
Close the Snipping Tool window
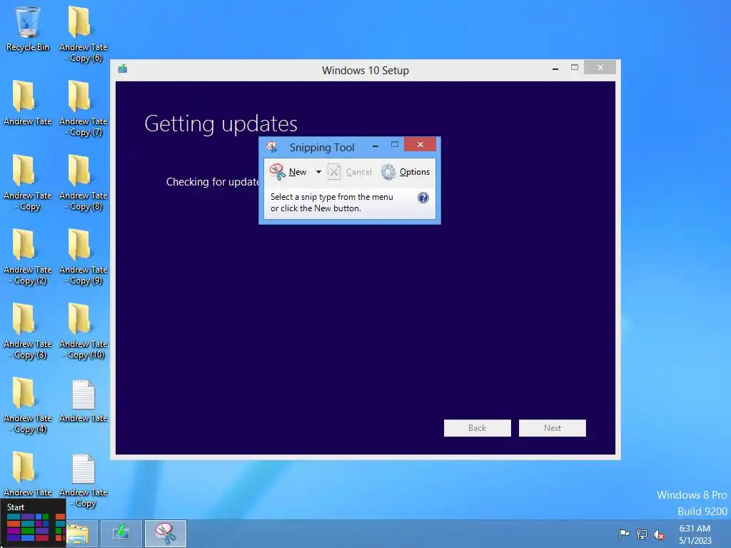click(420, 144)
